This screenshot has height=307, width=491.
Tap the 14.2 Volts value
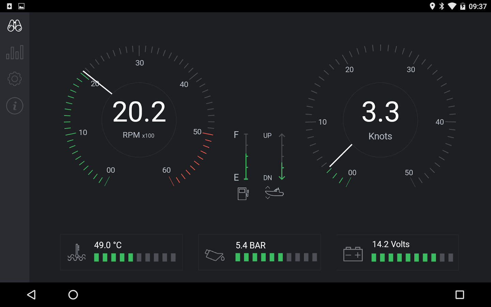coord(391,244)
